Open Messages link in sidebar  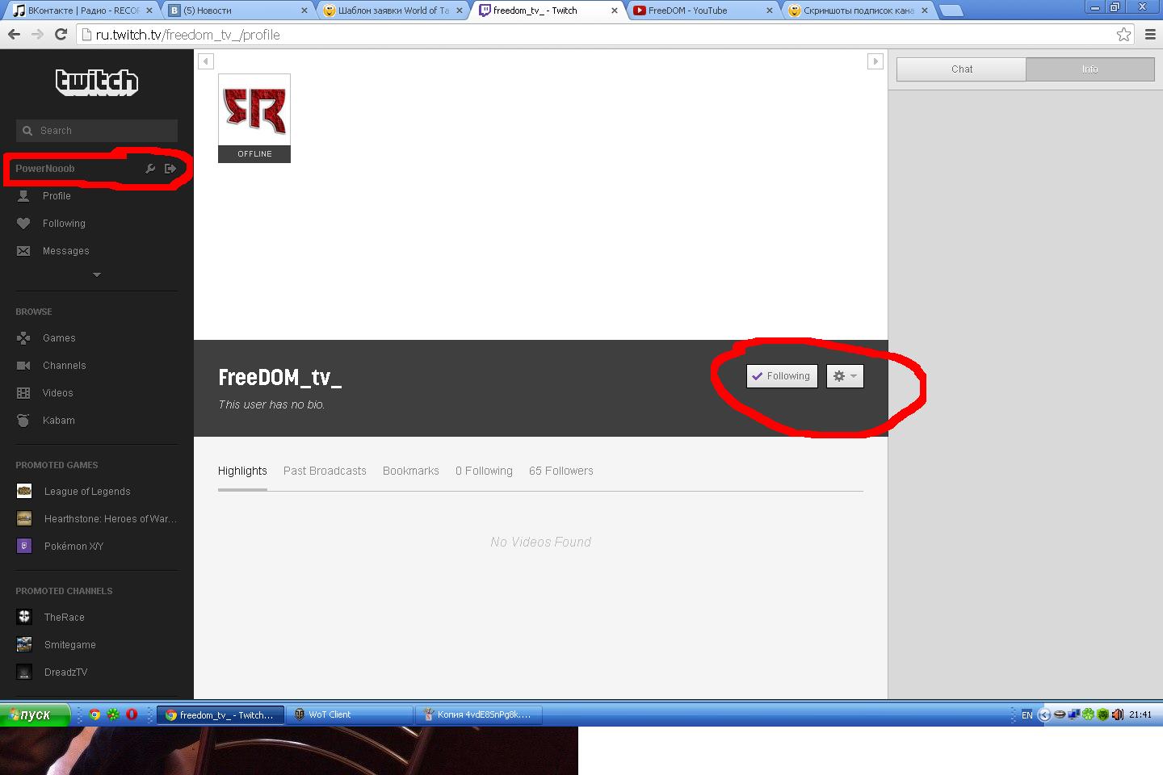tap(66, 251)
